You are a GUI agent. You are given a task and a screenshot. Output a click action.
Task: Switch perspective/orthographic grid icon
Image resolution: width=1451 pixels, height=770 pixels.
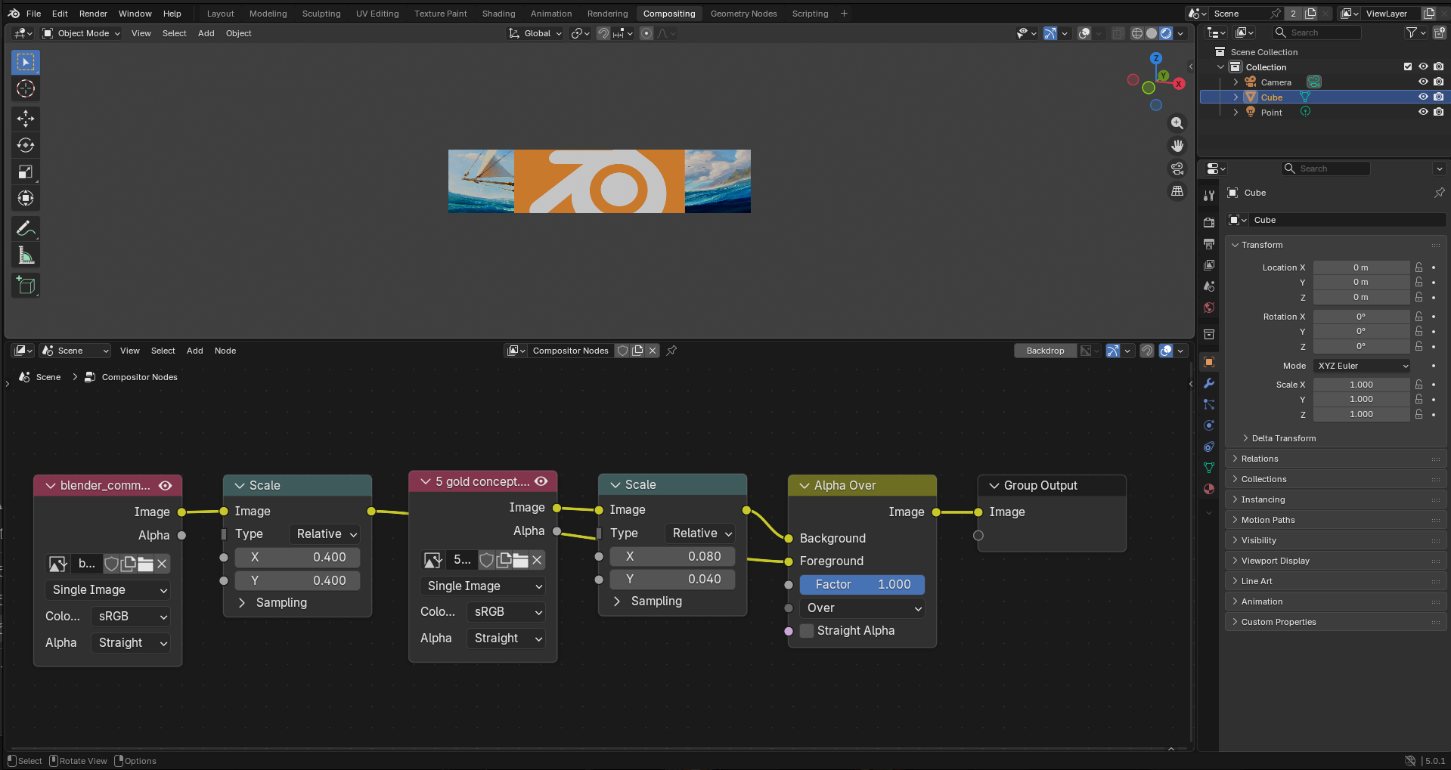(x=1177, y=191)
